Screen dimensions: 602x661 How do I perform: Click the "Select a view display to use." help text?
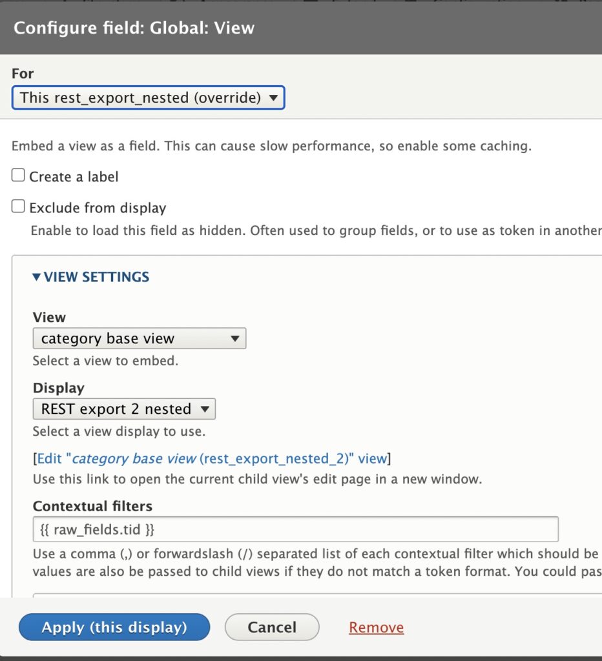119,431
